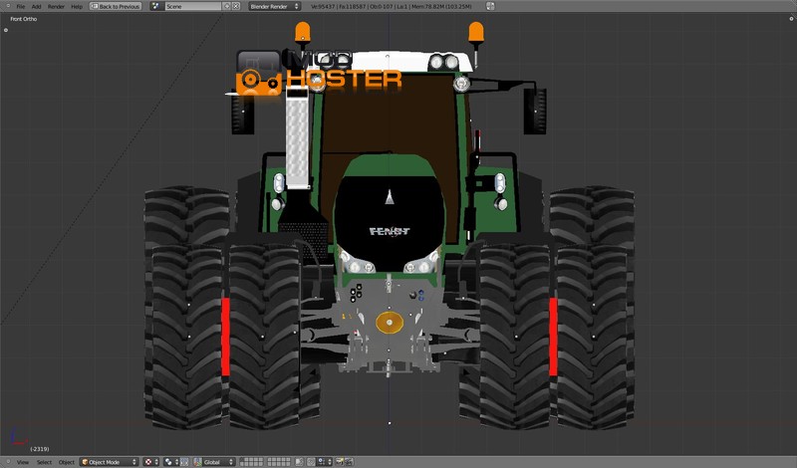Image resolution: width=797 pixels, height=468 pixels.
Task: Click the right red tire marker
Action: 553,337
